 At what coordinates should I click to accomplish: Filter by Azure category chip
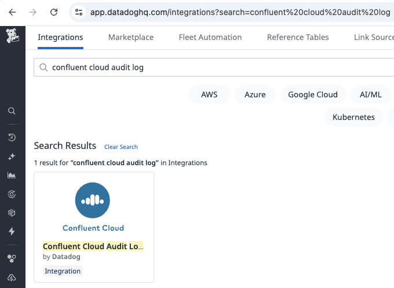(255, 94)
